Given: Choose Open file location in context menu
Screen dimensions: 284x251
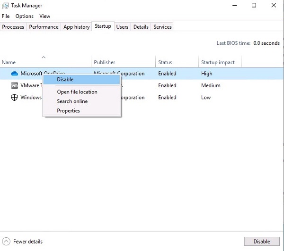Looking at the screenshot, I should pos(81,92).
